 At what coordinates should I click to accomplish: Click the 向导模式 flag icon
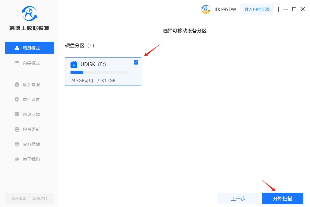[x=17, y=63]
